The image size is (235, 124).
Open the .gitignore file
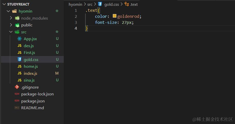click(x=30, y=87)
